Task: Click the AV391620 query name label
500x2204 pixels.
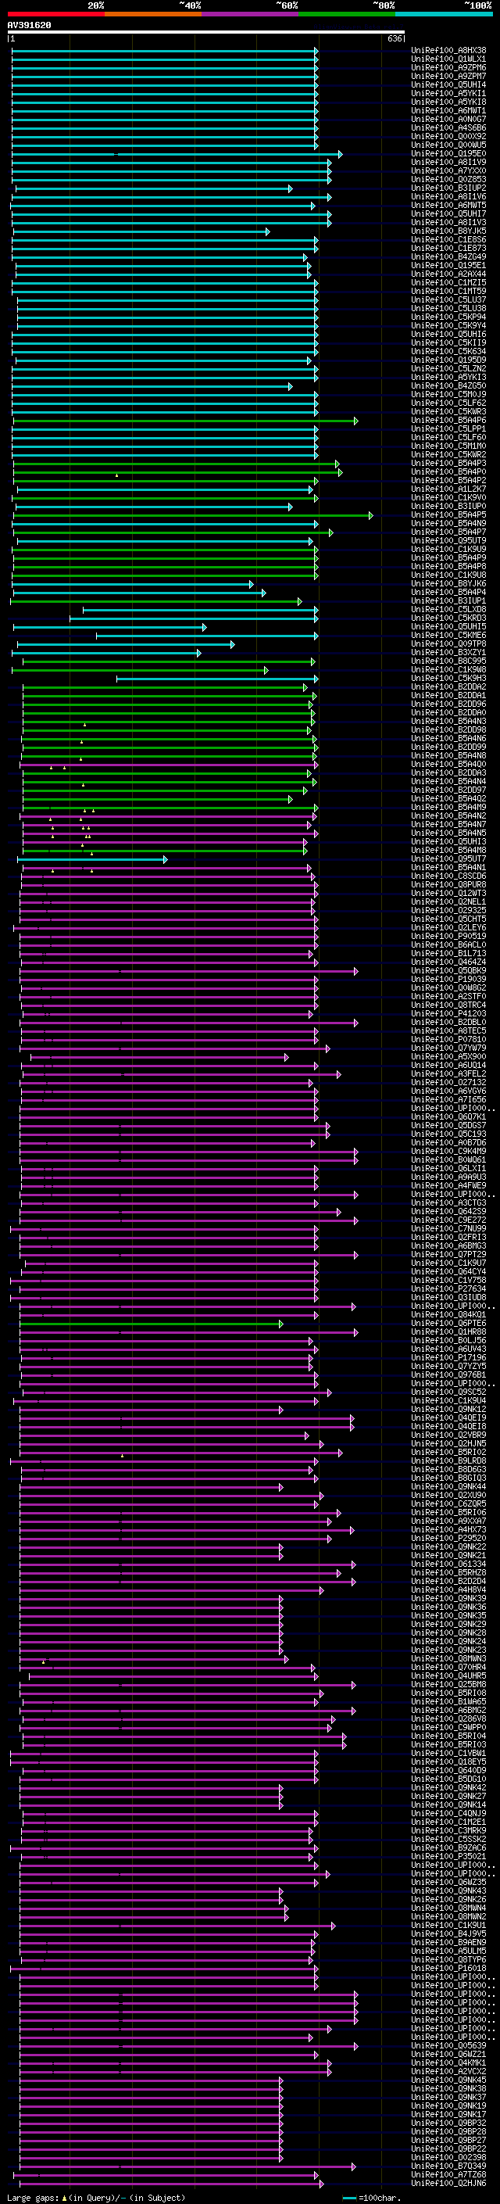Action: click(29, 25)
